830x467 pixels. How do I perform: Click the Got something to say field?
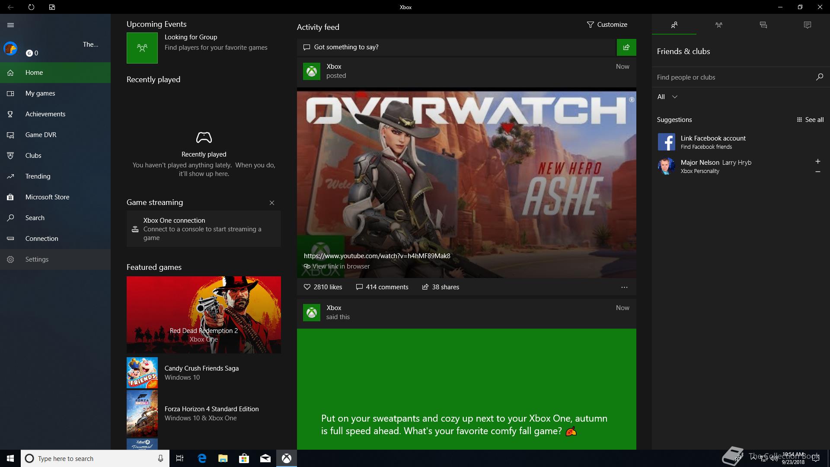pos(456,47)
